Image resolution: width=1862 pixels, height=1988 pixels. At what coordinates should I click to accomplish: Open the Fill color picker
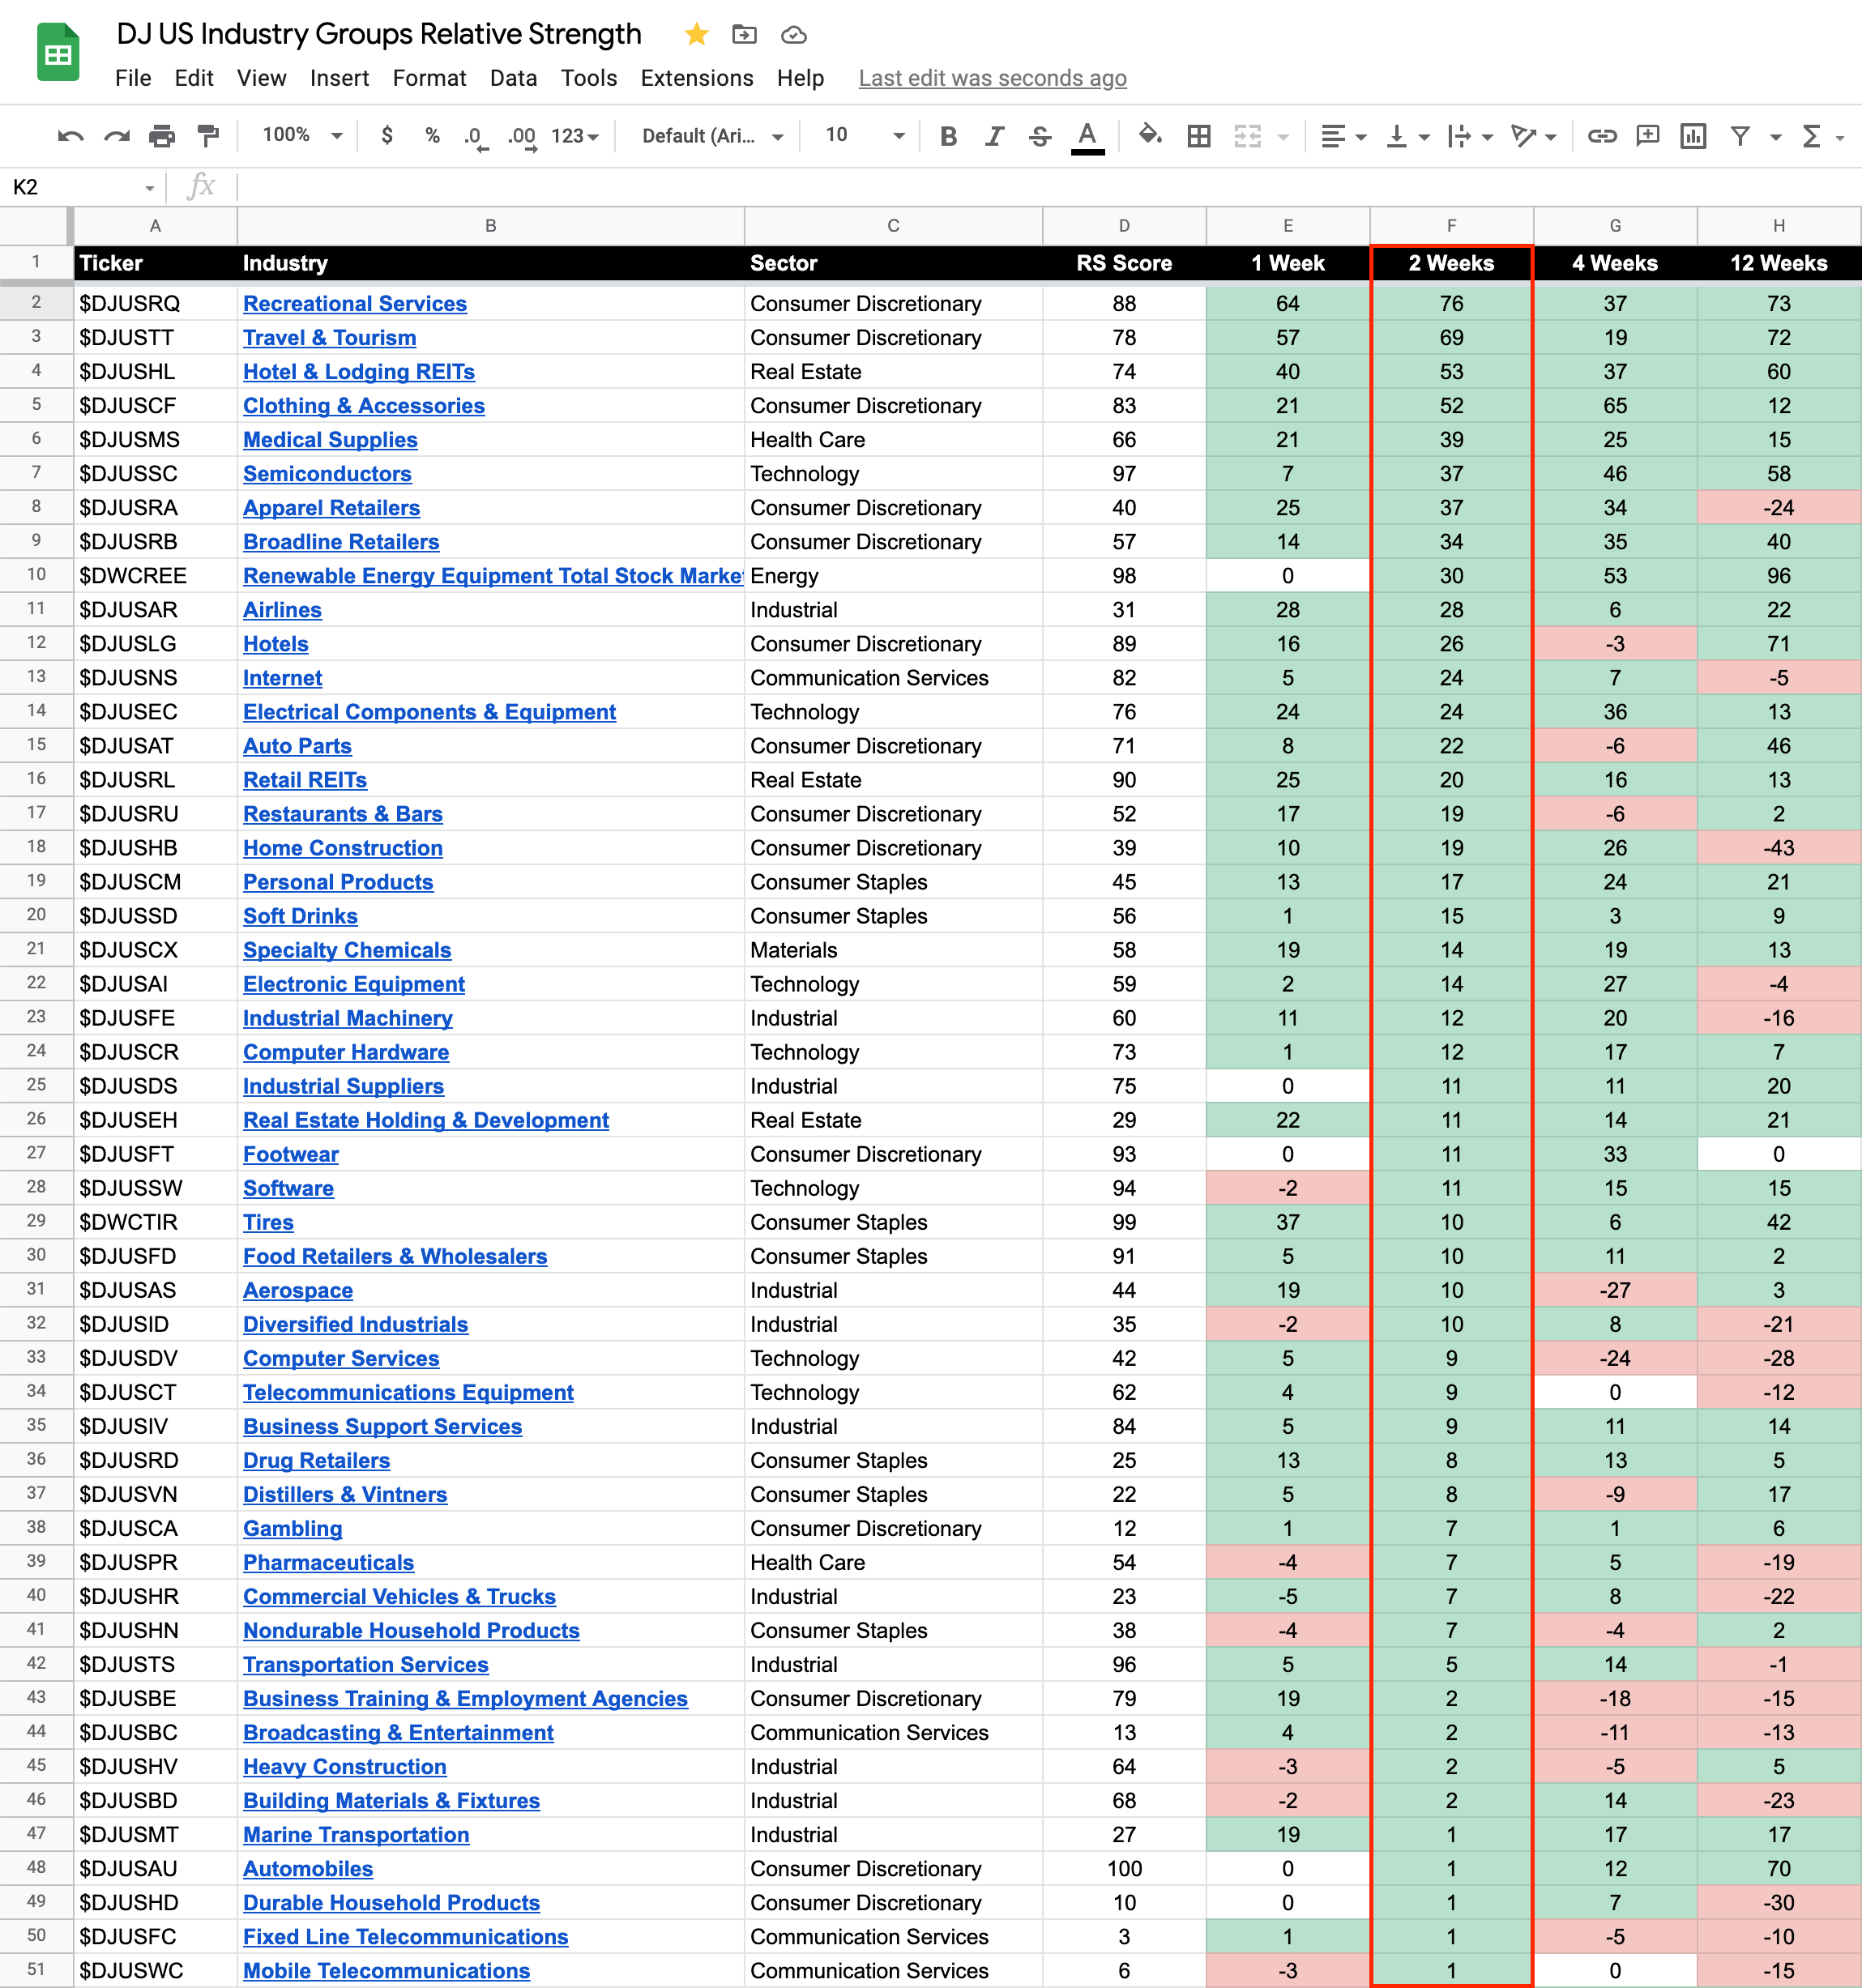[1150, 135]
